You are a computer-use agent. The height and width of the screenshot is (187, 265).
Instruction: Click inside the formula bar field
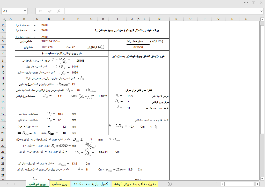click(x=162, y=11)
